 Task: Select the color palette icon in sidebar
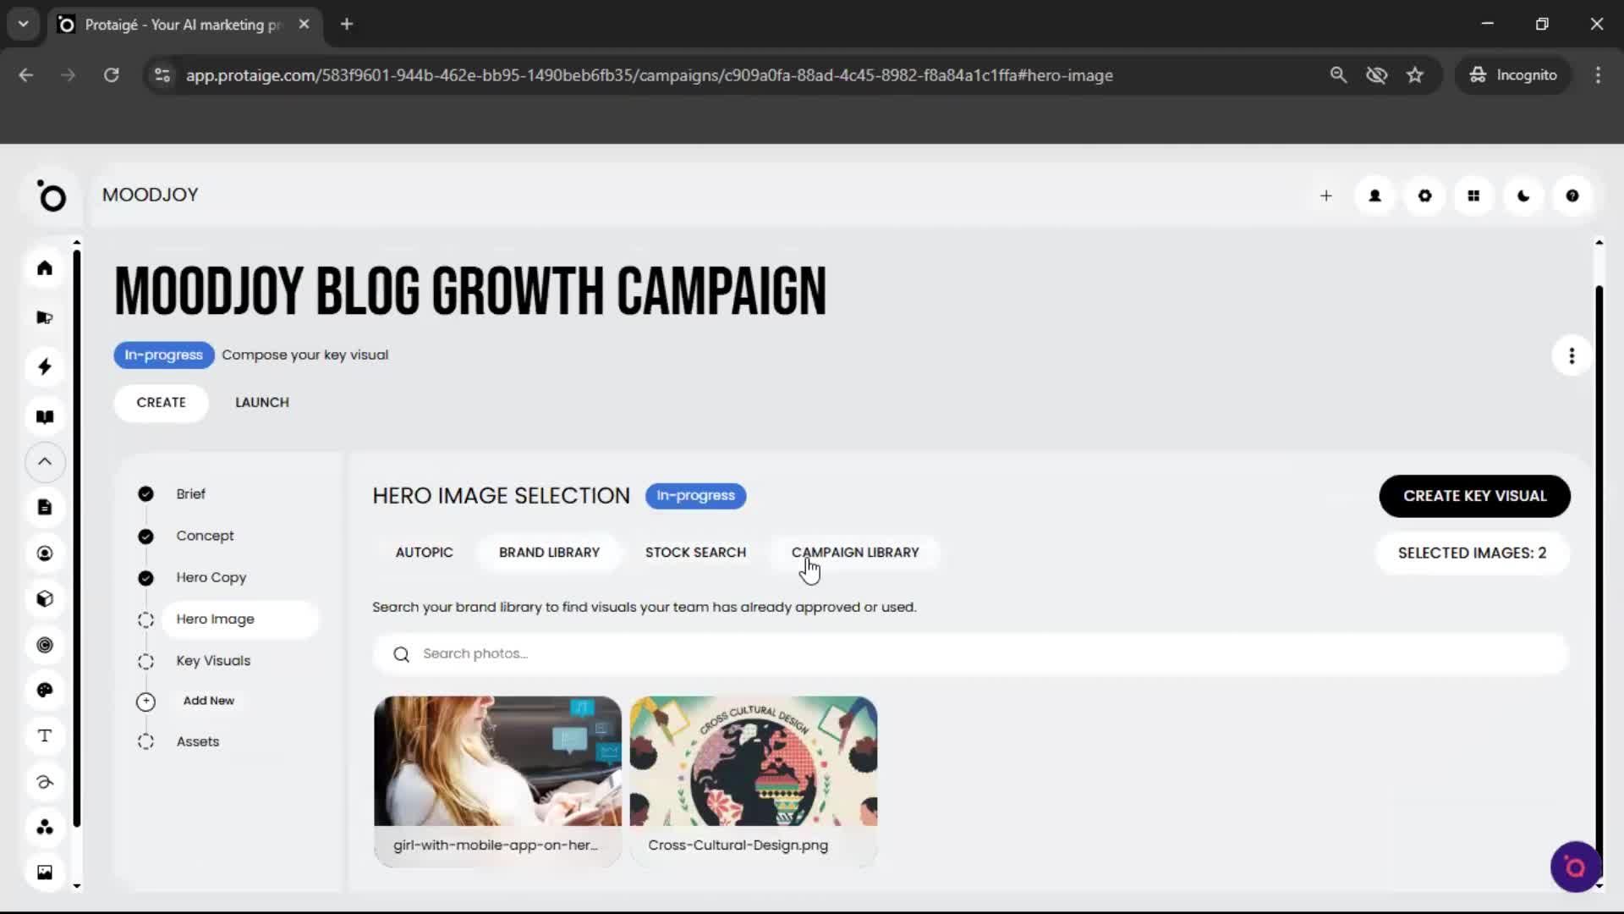pos(45,691)
